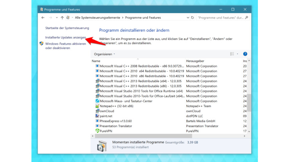Select the Notepad++ Team publisher cell

tap(198, 106)
